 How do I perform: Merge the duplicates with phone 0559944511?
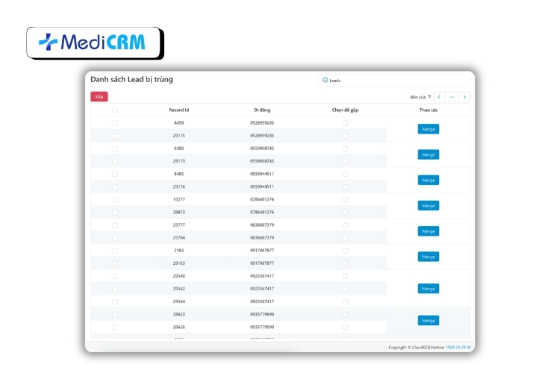[429, 181]
